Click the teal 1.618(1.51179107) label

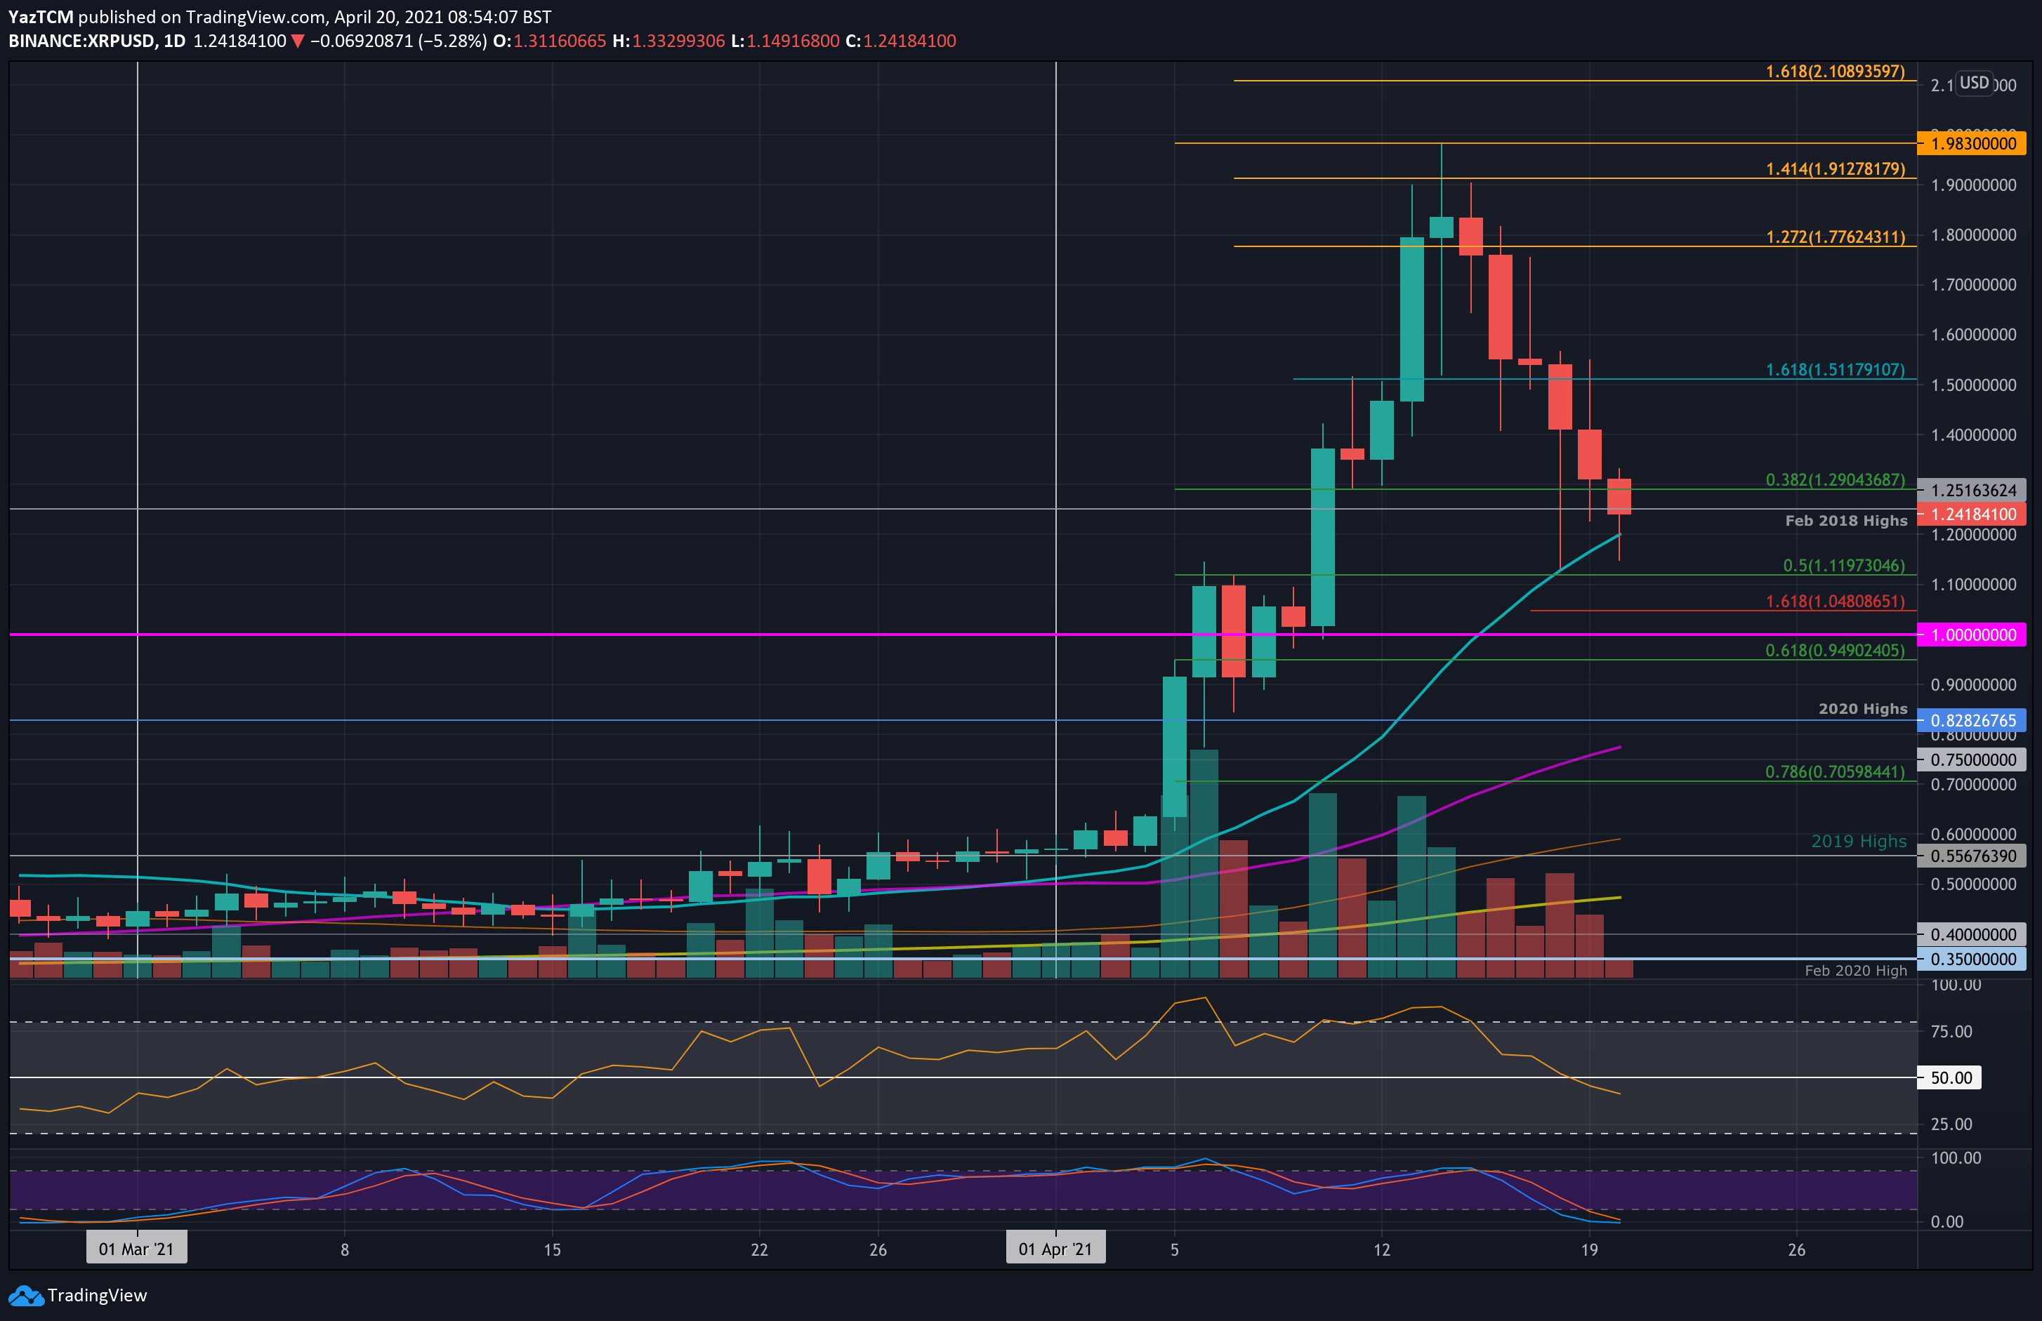tap(1834, 370)
